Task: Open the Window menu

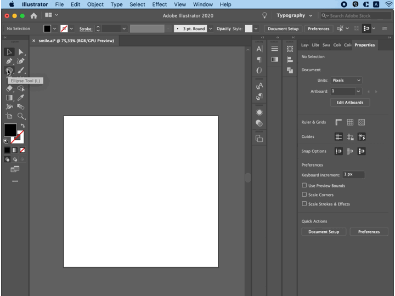Action: 203,4
